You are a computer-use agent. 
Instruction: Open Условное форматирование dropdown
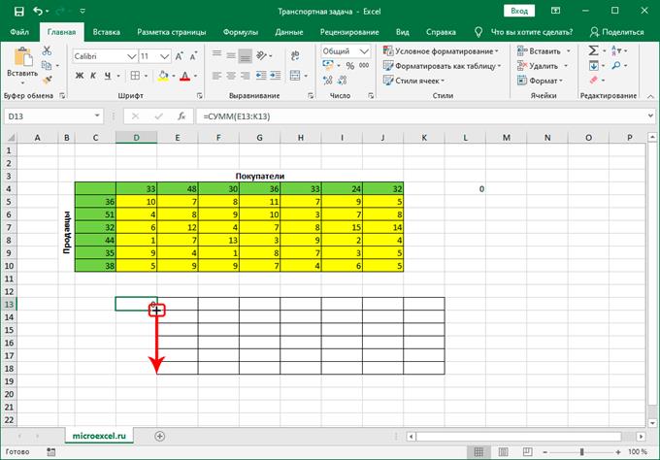pos(441,50)
